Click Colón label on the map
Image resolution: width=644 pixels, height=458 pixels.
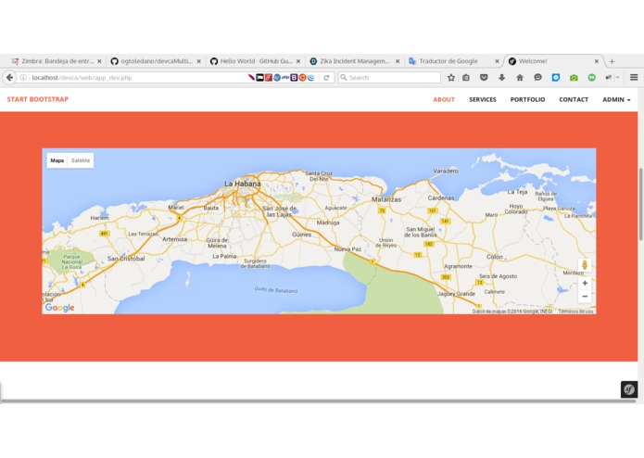point(495,257)
